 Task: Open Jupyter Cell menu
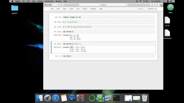pyautogui.click(x=78, y=9)
